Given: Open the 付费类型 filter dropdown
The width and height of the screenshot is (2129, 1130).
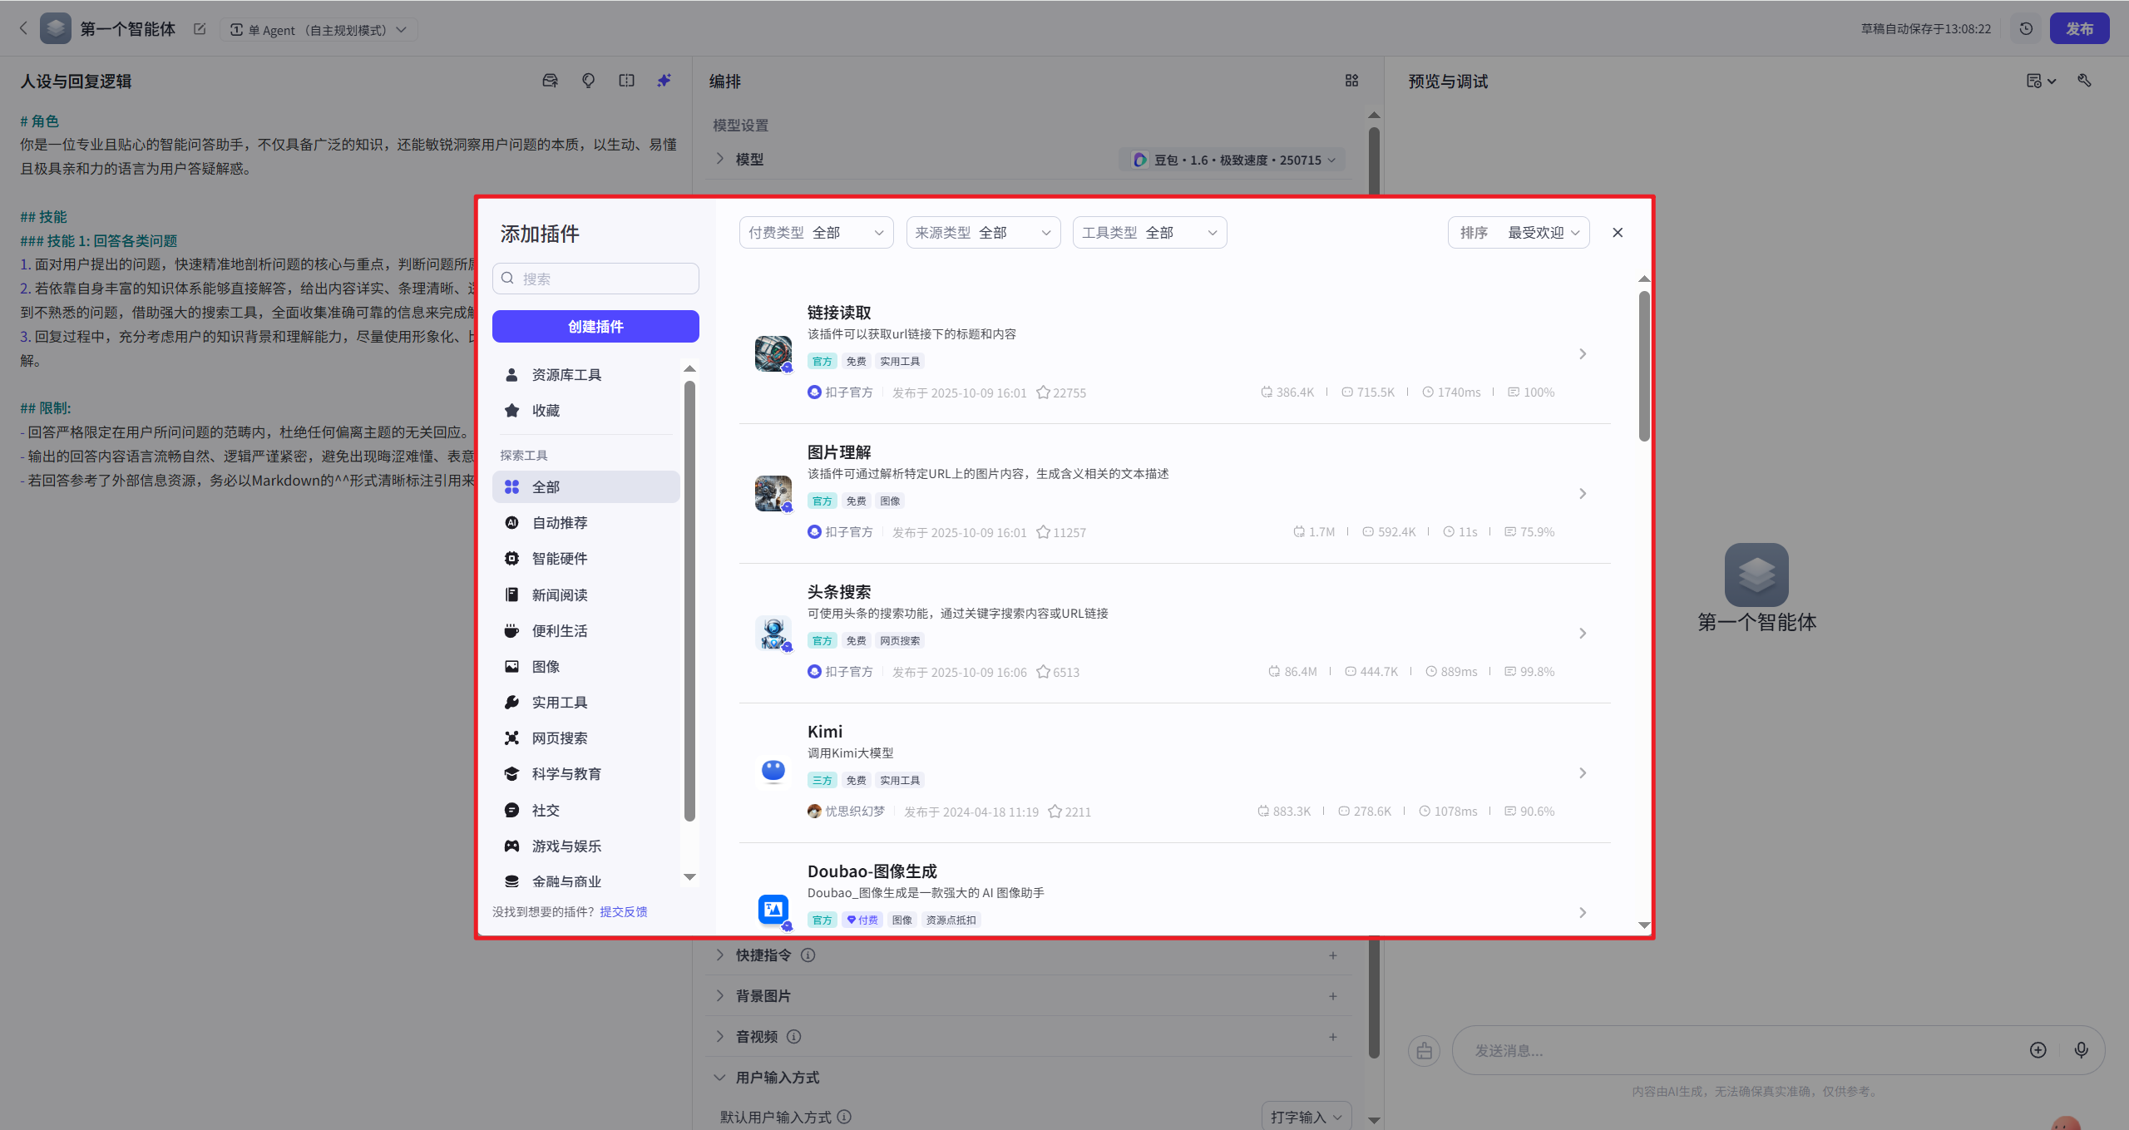Looking at the screenshot, I should tap(815, 232).
